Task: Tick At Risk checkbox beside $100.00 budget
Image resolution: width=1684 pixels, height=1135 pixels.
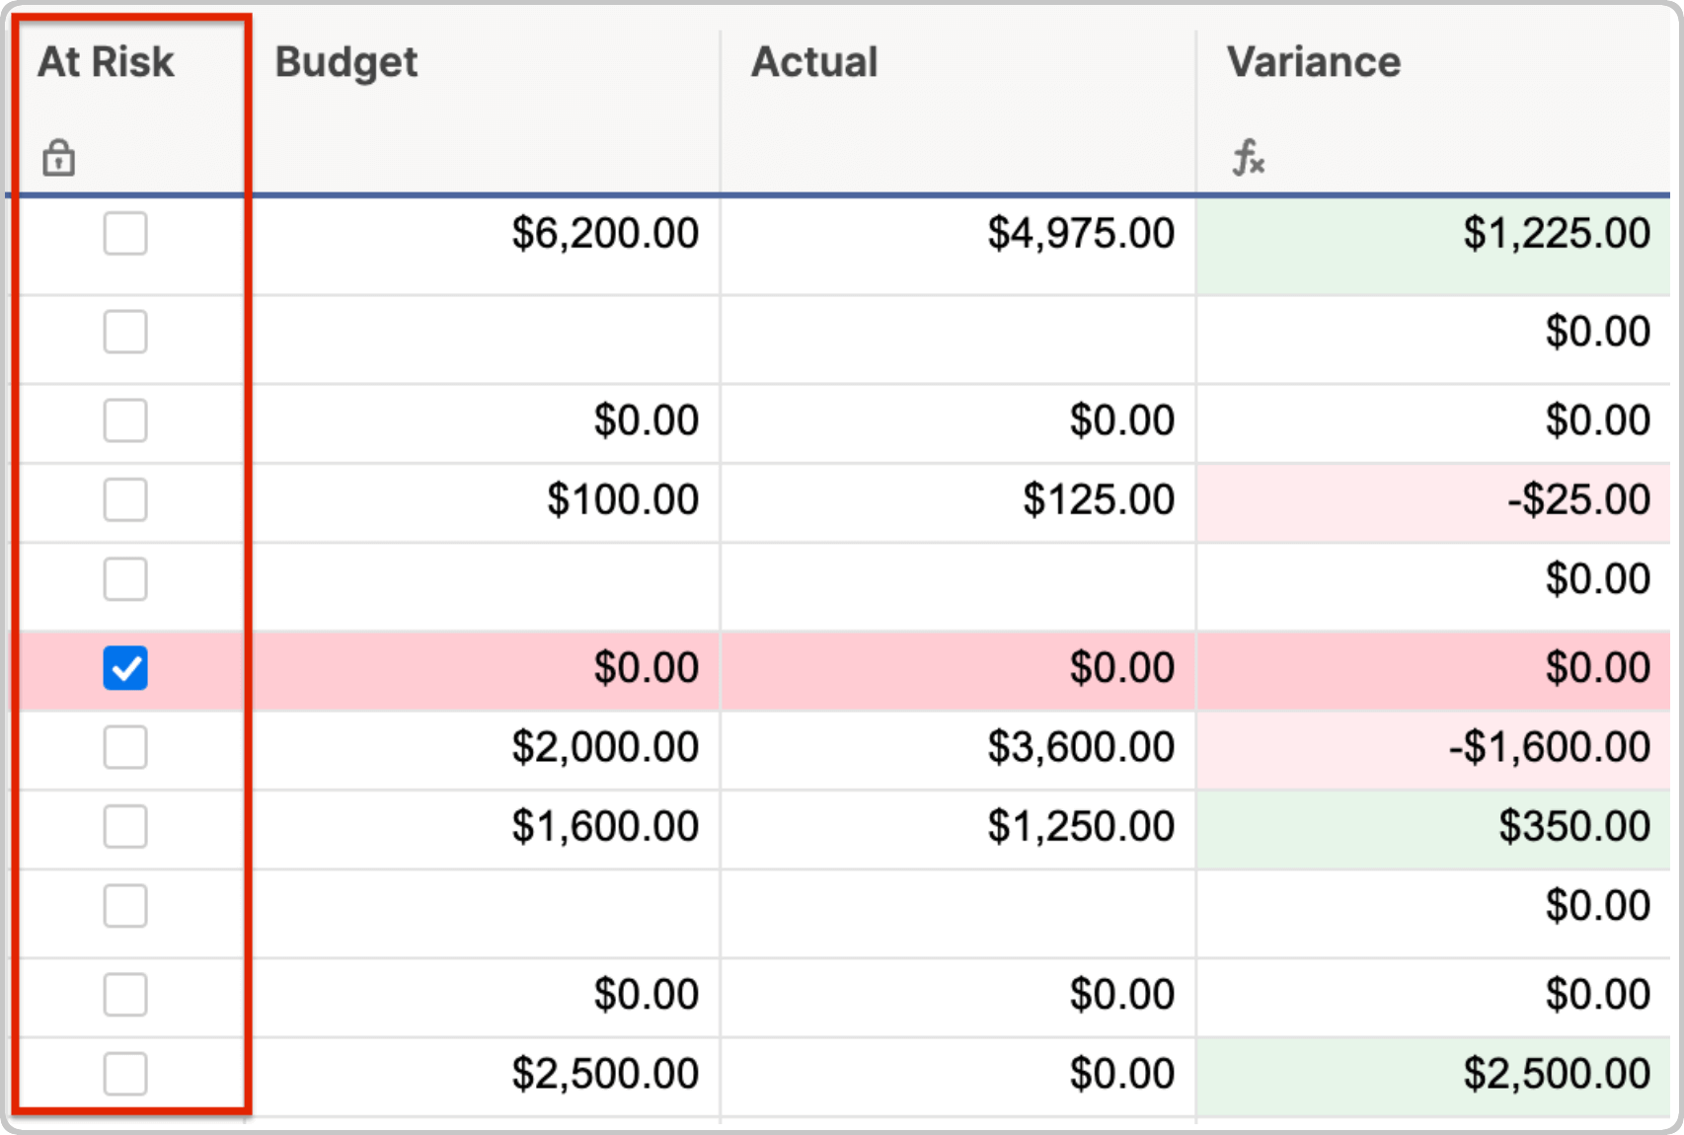Action: tap(125, 500)
